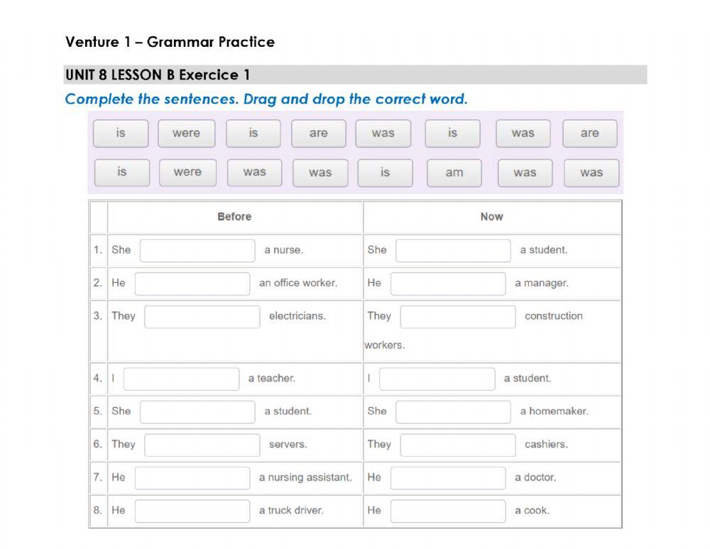Select the 'were' tile in the second row

click(x=187, y=173)
